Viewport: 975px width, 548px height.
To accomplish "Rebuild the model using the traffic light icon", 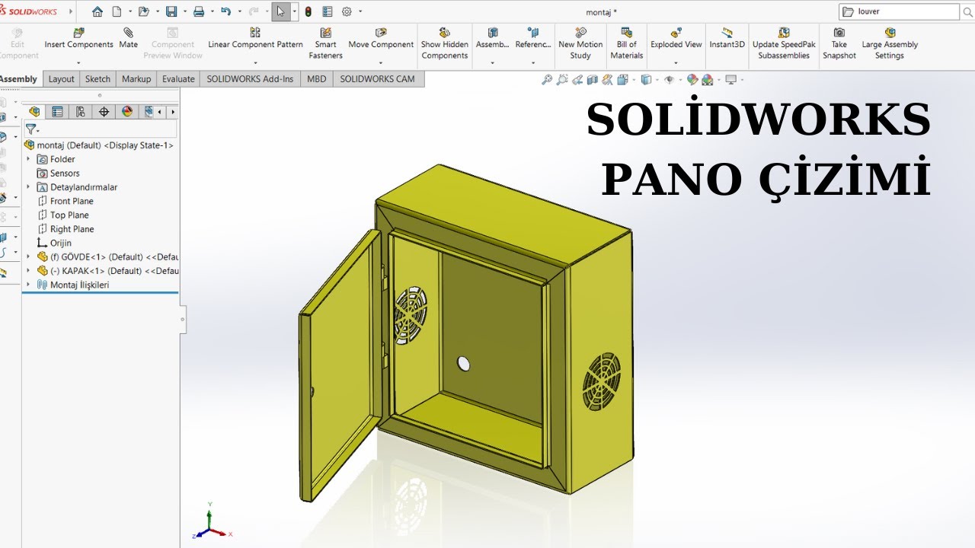I will click(308, 11).
